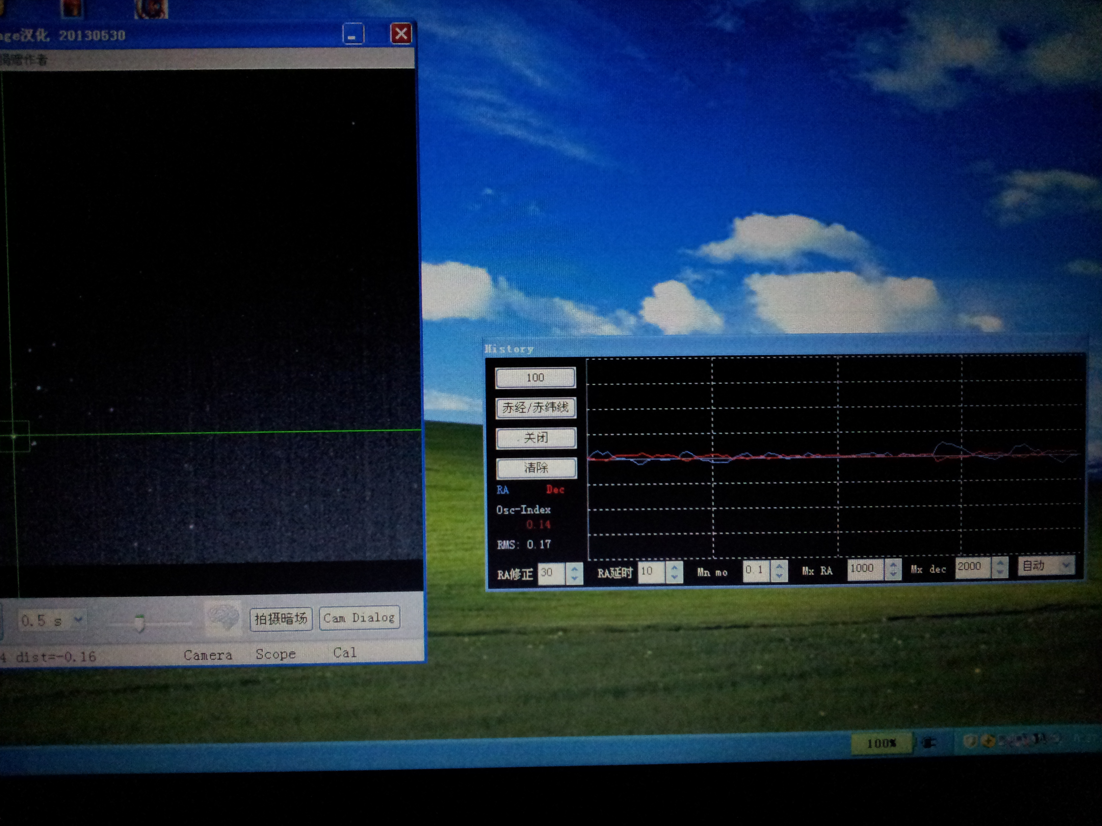The width and height of the screenshot is (1102, 826).
Task: Decrease the Mx RA value with down arrow
Action: (893, 574)
